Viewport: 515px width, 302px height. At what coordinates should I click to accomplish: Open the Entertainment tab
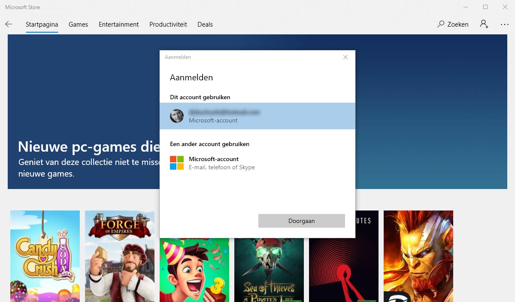pos(119,24)
